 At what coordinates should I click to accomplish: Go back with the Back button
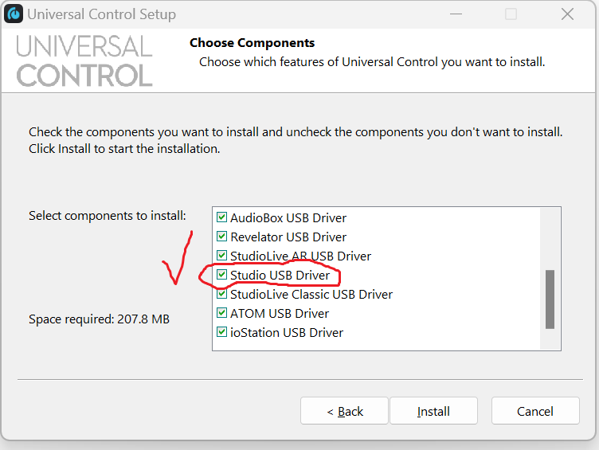[344, 411]
